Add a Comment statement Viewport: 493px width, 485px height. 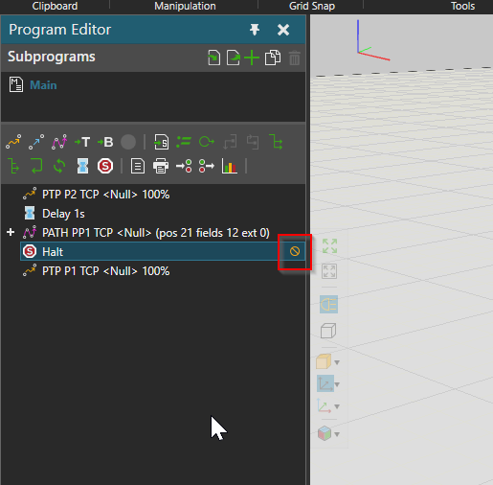point(138,166)
